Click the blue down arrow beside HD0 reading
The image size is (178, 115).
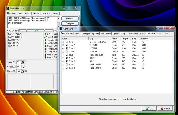pos(45,46)
